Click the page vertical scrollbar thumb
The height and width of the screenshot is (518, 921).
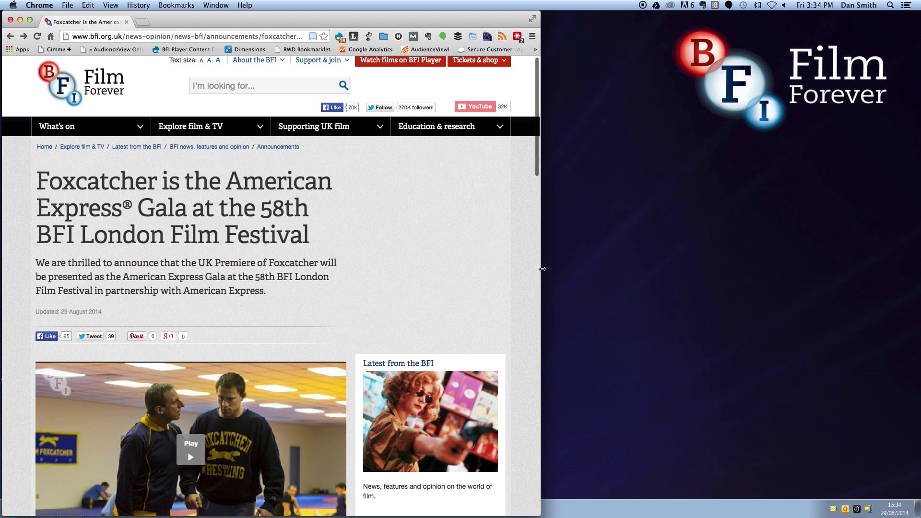point(537,117)
